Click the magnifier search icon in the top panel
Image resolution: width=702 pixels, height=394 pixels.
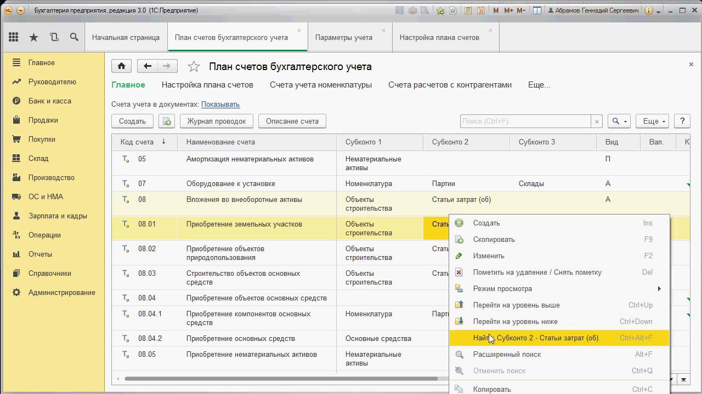point(74,37)
